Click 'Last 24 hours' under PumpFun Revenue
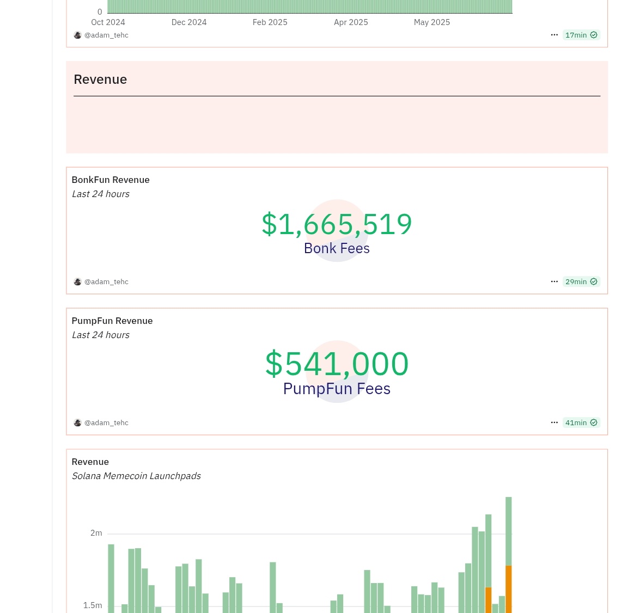Screen dimensions: 621x613 coord(101,335)
